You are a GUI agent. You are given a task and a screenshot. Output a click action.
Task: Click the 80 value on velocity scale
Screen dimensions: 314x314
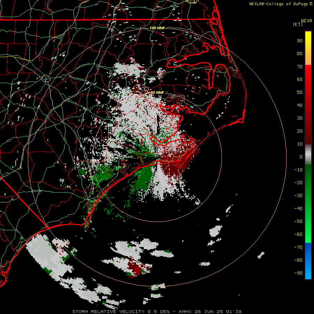click(300, 53)
